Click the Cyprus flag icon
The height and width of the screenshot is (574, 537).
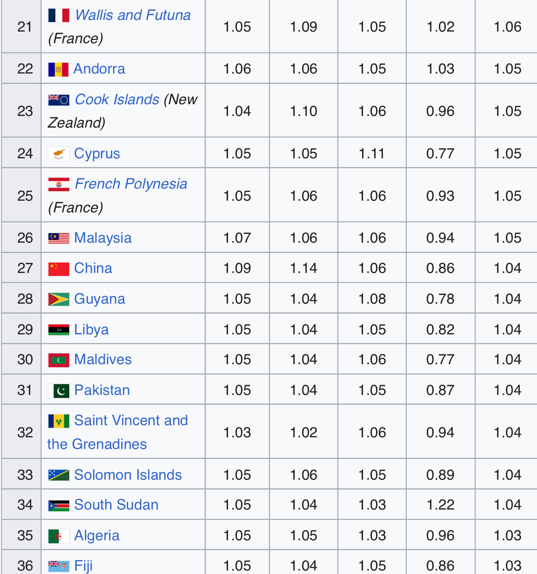(x=58, y=154)
